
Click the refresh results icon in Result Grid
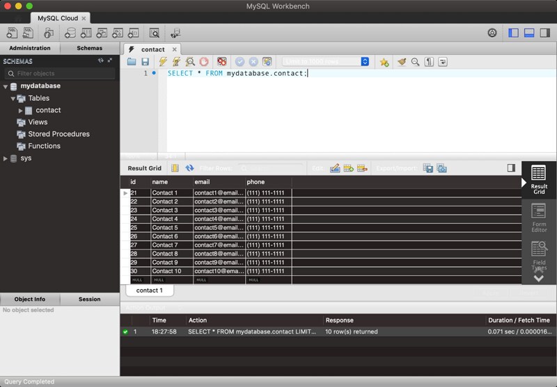(x=189, y=168)
